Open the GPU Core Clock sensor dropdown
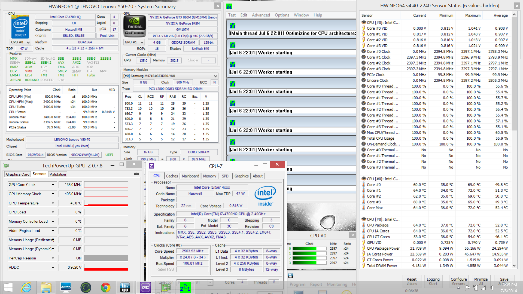This screenshot has height=294, width=523. pyautogui.click(x=53, y=185)
